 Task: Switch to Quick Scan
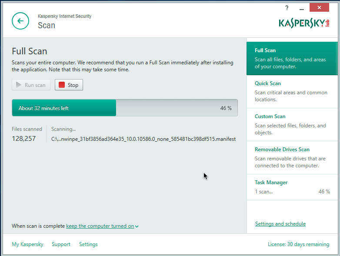click(292, 91)
